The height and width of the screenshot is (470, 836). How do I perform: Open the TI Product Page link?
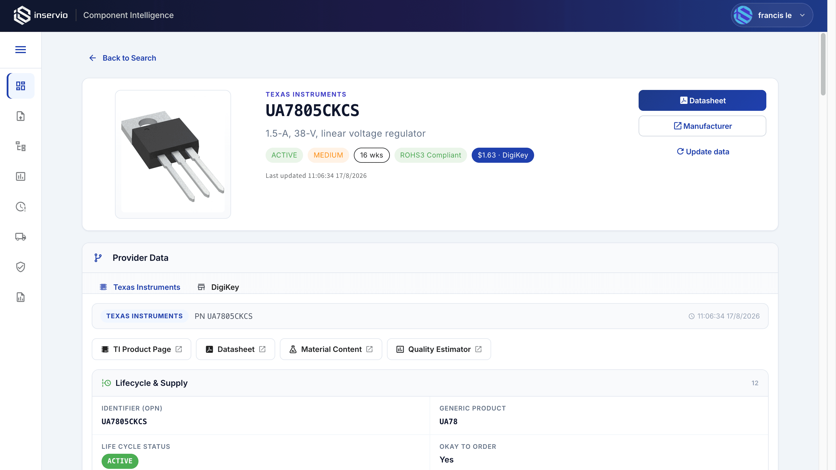coord(141,349)
